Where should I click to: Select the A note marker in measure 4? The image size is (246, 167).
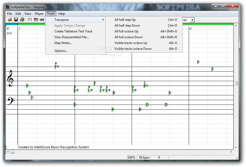click(x=198, y=62)
